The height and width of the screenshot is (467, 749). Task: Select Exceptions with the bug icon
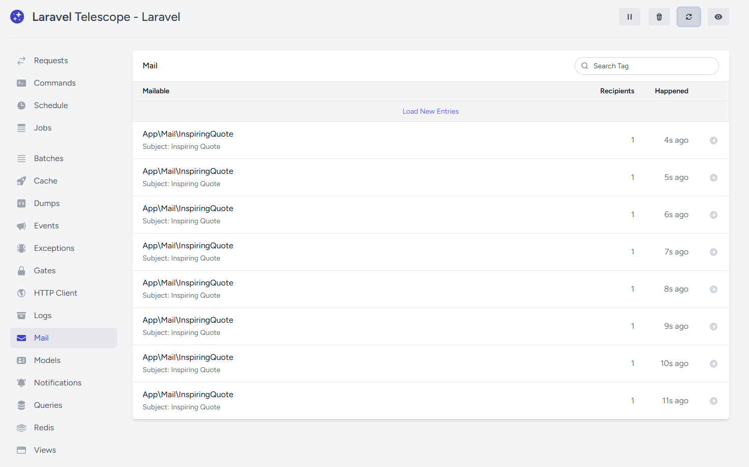pyautogui.click(x=54, y=248)
